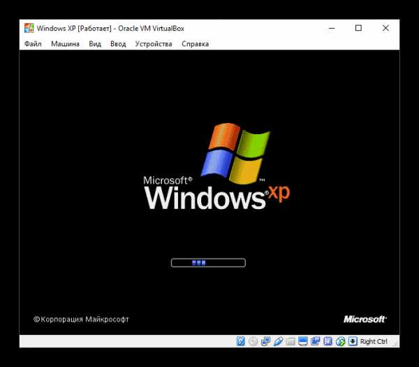Open the Файл menu

tap(33, 44)
